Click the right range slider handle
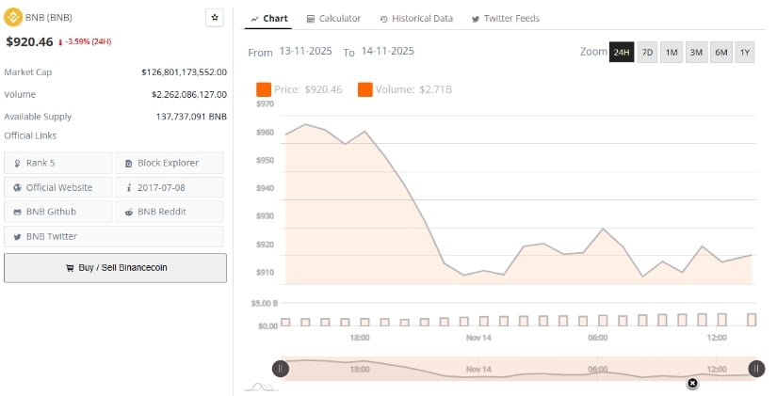This screenshot has width=777, height=396. [756, 369]
